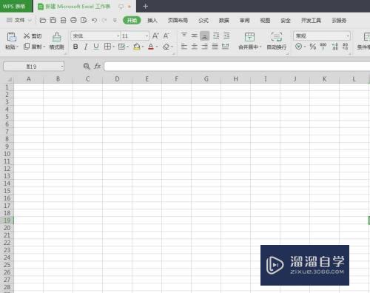Switch to the Insert tab

pyautogui.click(x=152, y=20)
